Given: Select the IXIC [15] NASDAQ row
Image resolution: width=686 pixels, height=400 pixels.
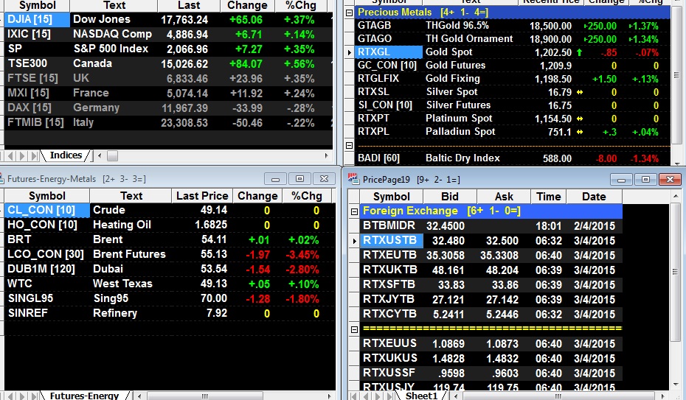Looking at the screenshot, I should [168, 35].
